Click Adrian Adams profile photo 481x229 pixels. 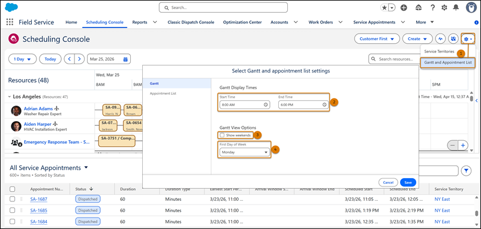coord(16,111)
